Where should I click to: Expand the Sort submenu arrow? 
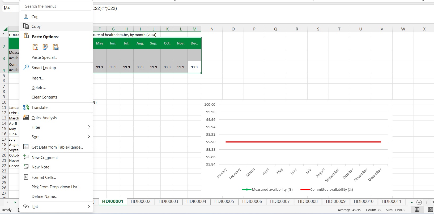click(89, 137)
